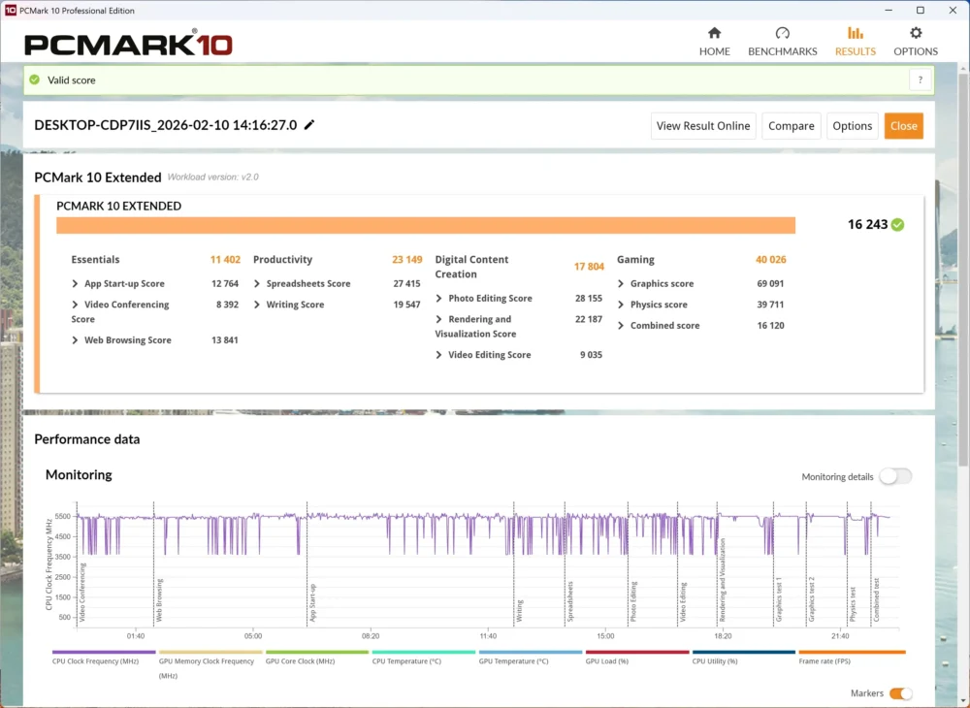Click the Graphics test 1 chart marker
Viewport: 970px width, 708px height.
pyautogui.click(x=779, y=599)
